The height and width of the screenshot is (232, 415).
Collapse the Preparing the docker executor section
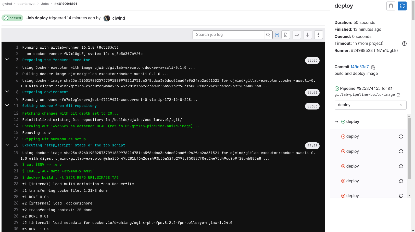7,59
